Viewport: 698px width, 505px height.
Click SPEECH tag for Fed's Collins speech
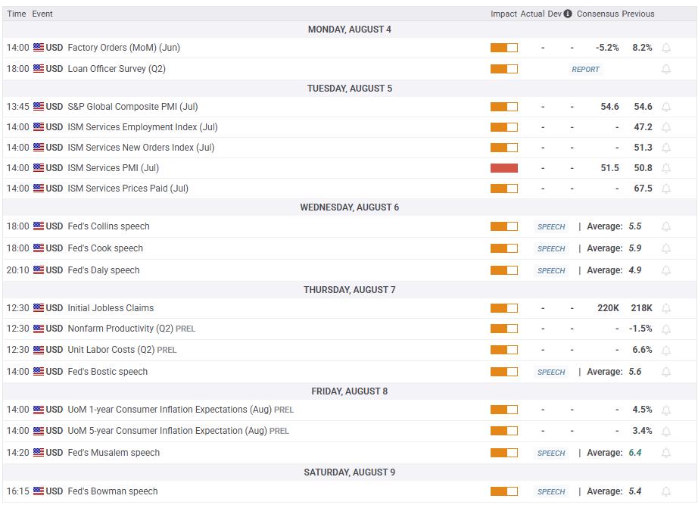coord(551,226)
